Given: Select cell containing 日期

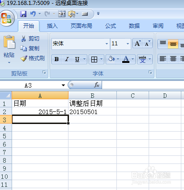Looking at the screenshot, I should pos(40,103).
